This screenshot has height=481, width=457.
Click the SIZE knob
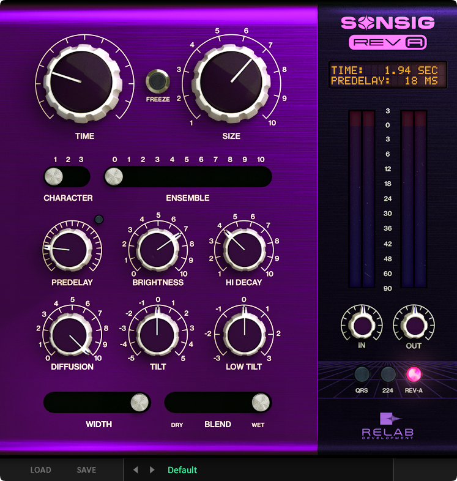[x=231, y=80]
